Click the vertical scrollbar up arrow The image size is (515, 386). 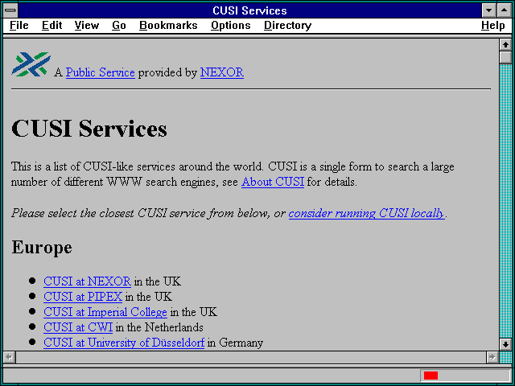(x=505, y=45)
